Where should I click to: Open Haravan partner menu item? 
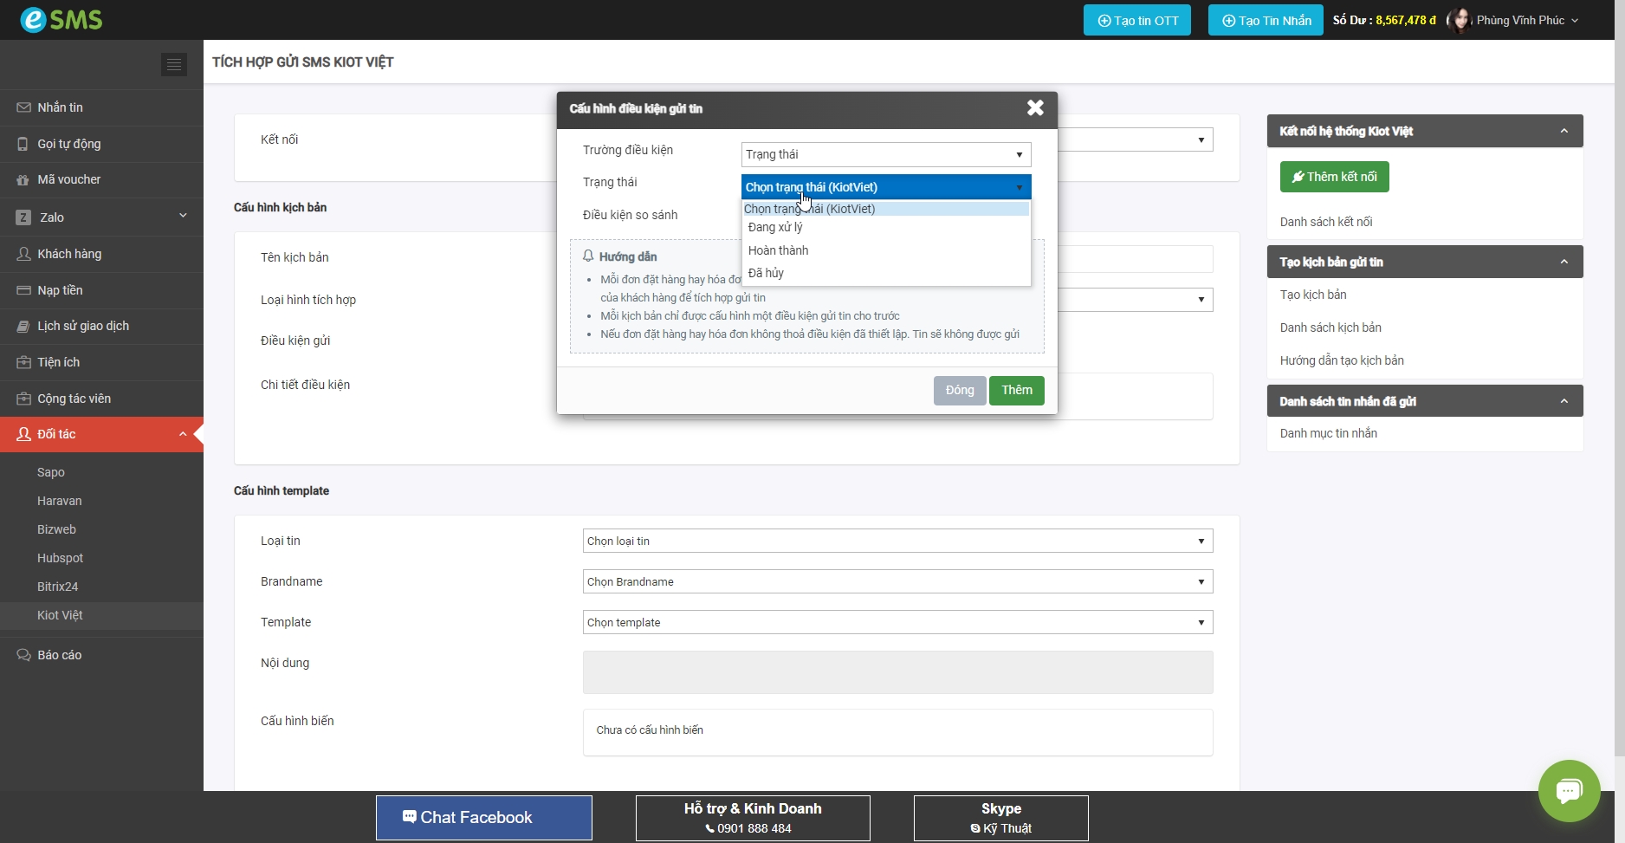click(x=60, y=501)
